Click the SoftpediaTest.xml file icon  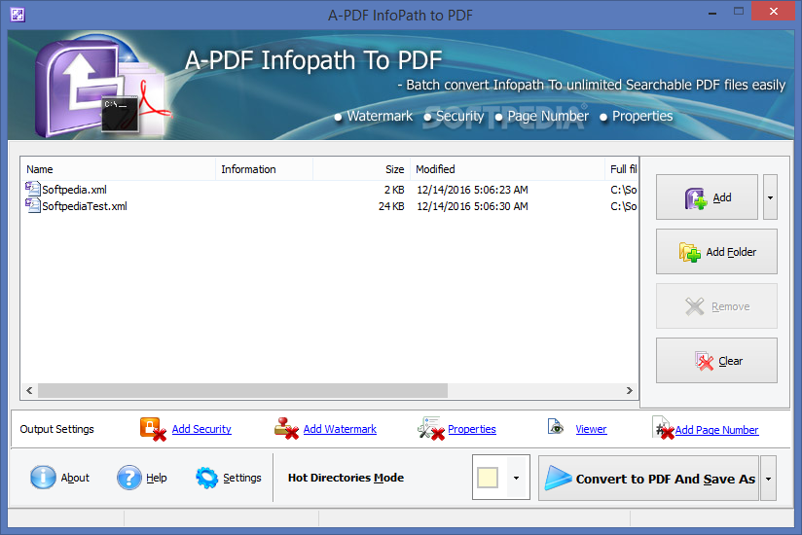point(33,206)
